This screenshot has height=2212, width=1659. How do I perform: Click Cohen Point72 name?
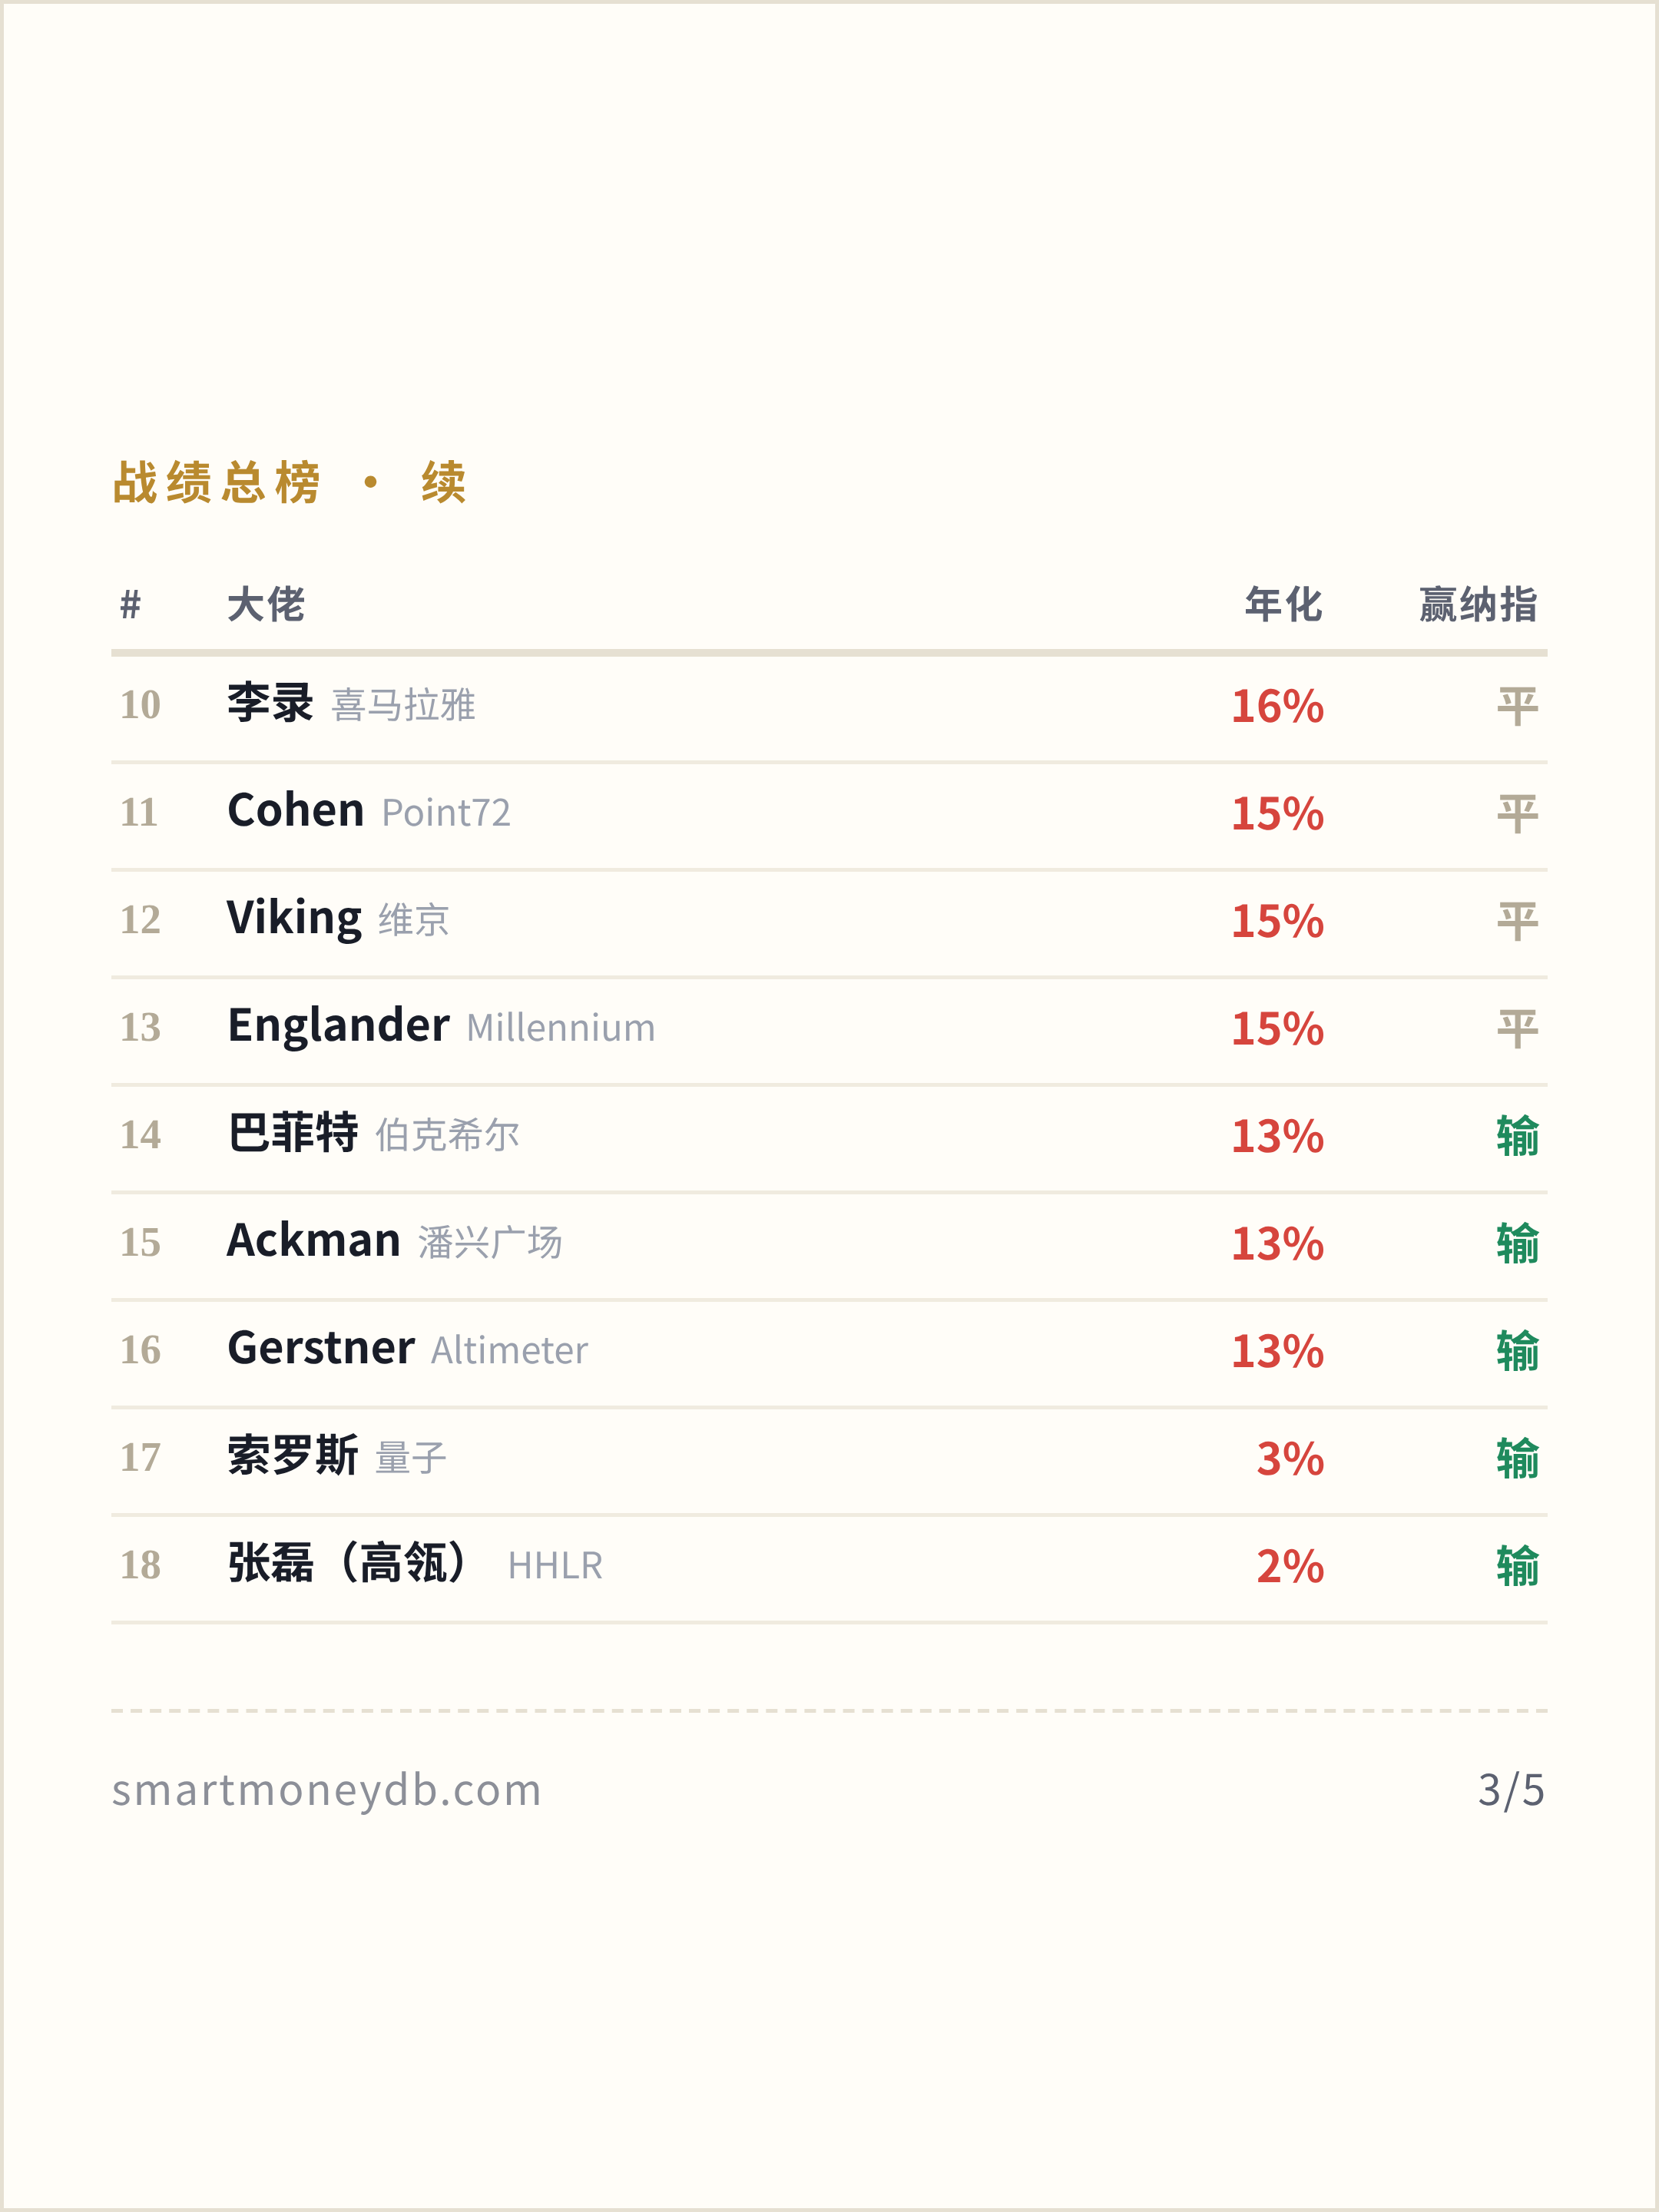click(369, 811)
